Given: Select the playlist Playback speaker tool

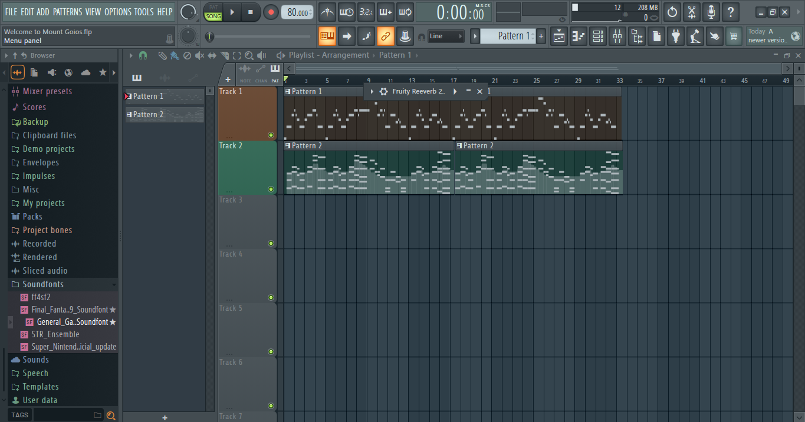Looking at the screenshot, I should pyautogui.click(x=261, y=55).
